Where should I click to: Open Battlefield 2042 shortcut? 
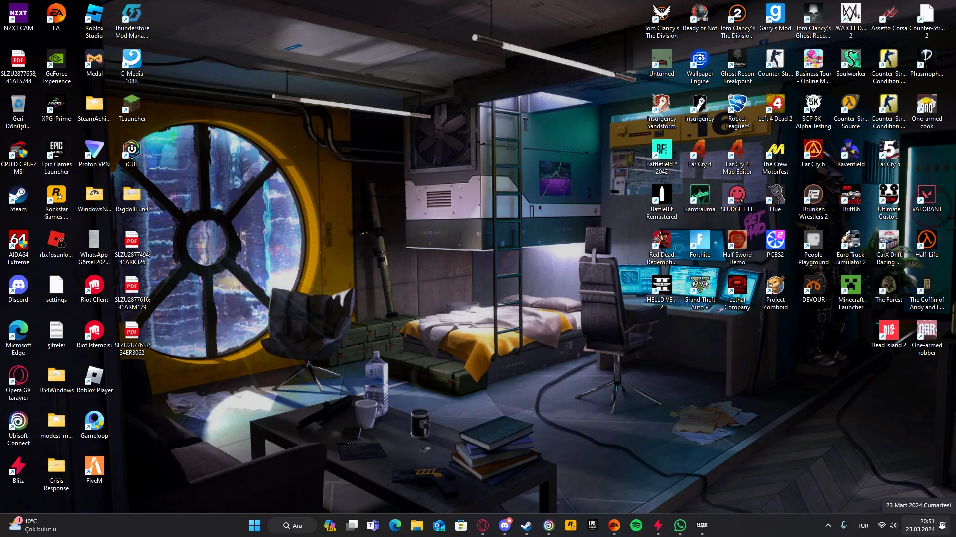tap(662, 158)
